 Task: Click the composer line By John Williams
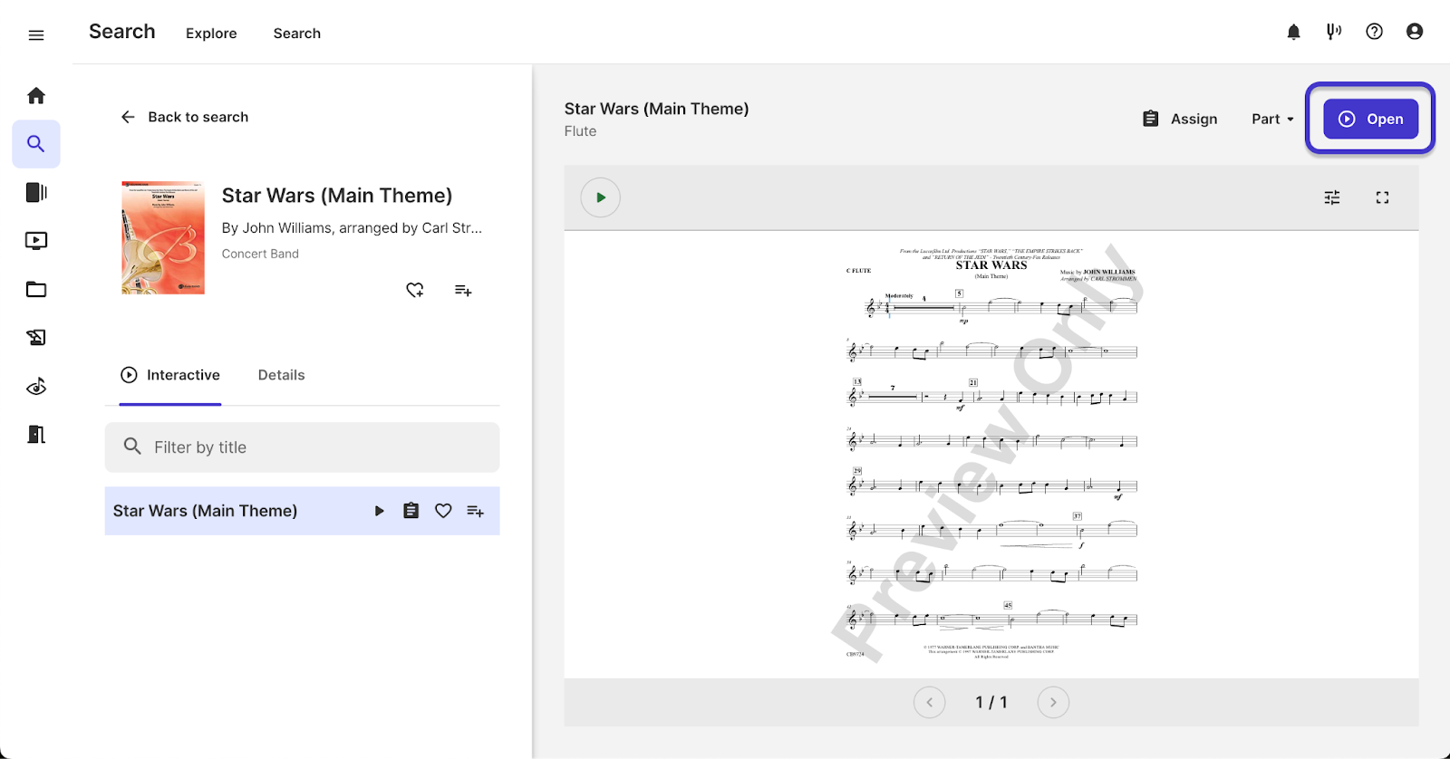pos(352,228)
